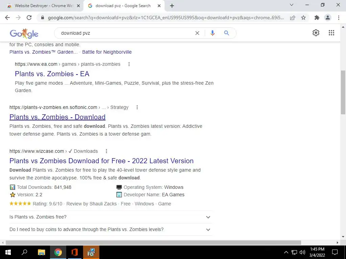Click into the Google search field
The width and height of the screenshot is (346, 259).
tap(126, 33)
